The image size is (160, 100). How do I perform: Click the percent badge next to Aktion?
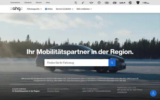coord(46,9)
